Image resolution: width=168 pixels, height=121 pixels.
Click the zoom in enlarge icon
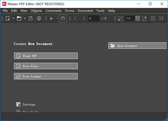tap(144, 18)
